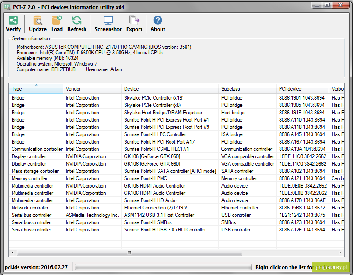Image resolution: width=353 pixels, height=275 pixels.
Task: Click PCI ID 8086:A12F 1043:8694
Action: pos(302,230)
